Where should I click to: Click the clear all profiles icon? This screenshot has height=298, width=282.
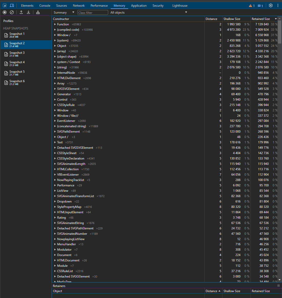click(12, 12)
